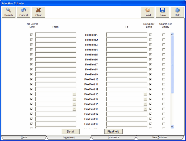Click the Save floppy disk button
Screen dimensions: 186x141
(162, 12)
